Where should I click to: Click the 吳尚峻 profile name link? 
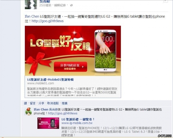tap(45, 1)
